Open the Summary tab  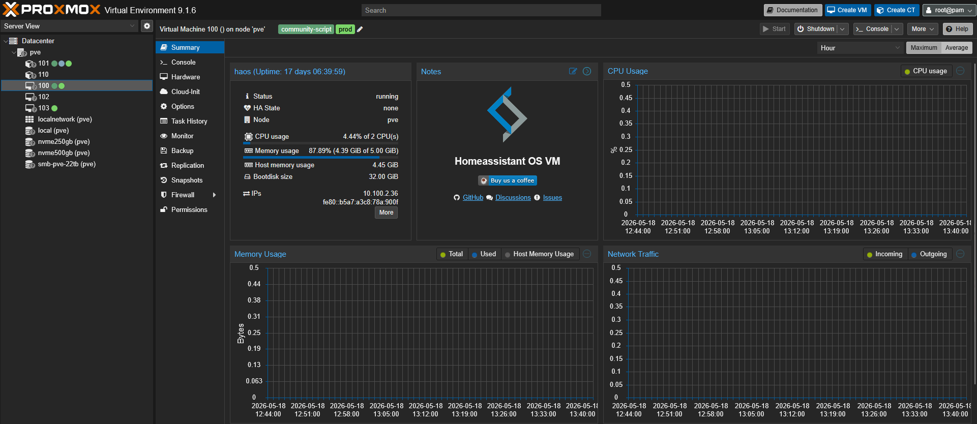[x=190, y=47]
